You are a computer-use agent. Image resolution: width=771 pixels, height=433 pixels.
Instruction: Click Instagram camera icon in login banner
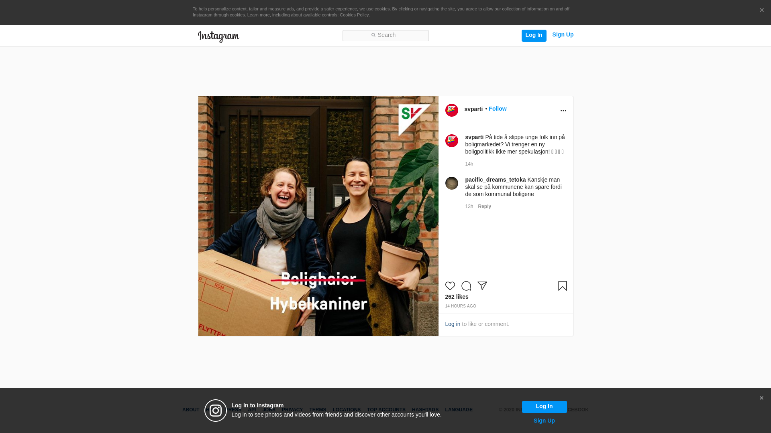[216, 411]
